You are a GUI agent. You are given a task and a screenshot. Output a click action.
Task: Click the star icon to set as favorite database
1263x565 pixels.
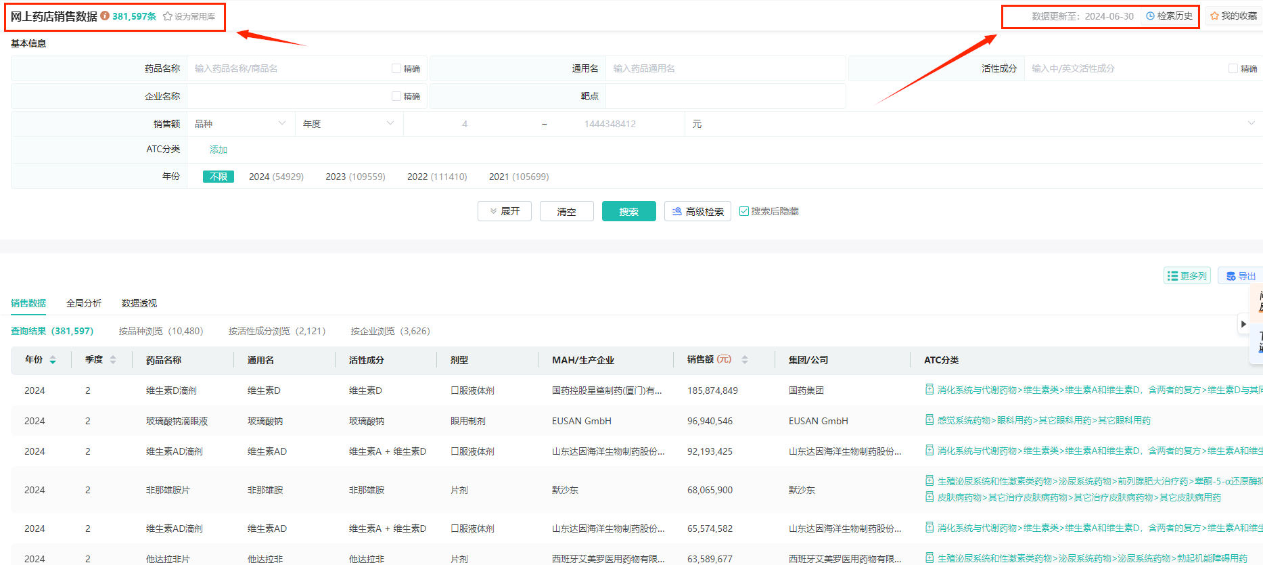(x=168, y=16)
